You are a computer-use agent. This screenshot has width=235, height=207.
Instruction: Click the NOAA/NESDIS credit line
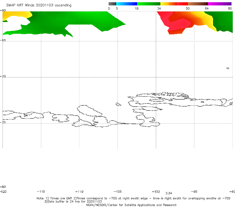click(x=131, y=205)
